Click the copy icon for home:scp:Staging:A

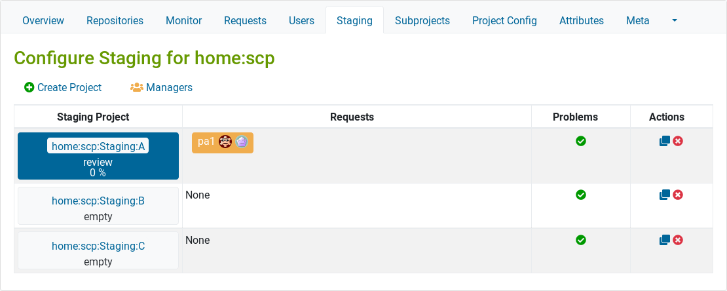(x=665, y=141)
